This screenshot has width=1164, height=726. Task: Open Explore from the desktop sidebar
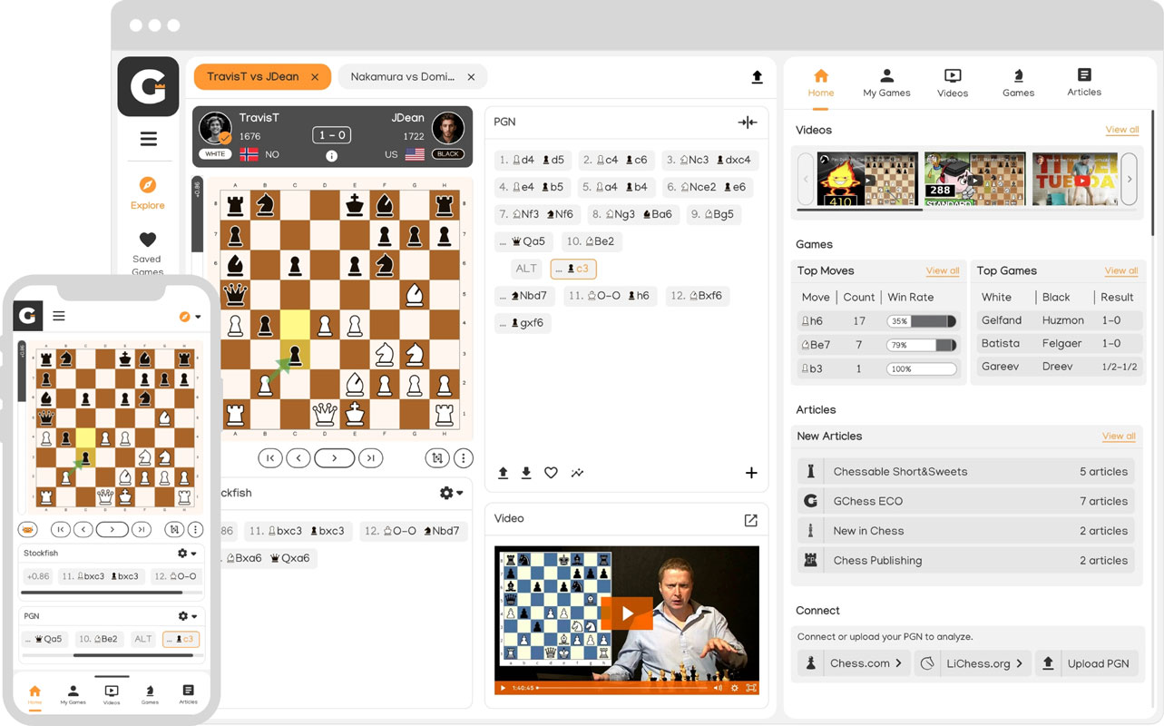tap(148, 193)
